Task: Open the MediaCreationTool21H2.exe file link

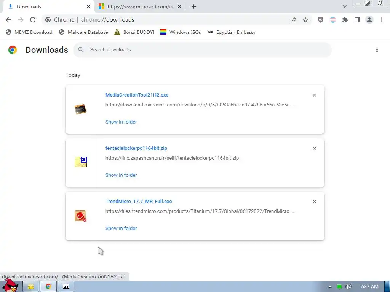Action: (x=137, y=95)
